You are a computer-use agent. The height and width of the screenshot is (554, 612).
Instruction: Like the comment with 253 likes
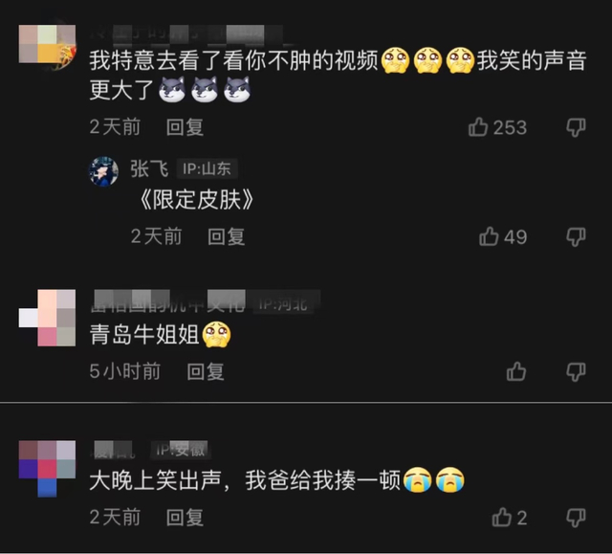pyautogui.click(x=478, y=127)
